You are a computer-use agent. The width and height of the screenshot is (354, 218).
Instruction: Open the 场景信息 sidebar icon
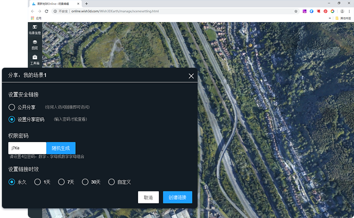pyautogui.click(x=35, y=29)
